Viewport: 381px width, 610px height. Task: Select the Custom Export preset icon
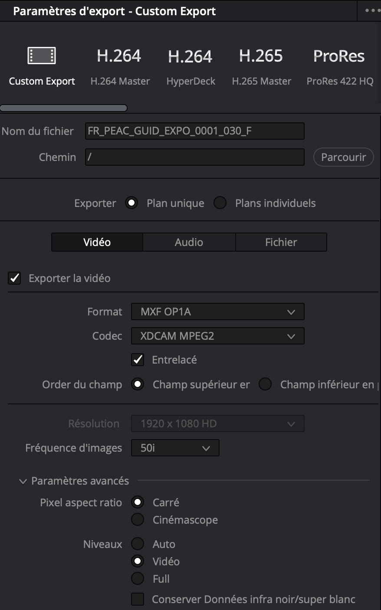tap(42, 56)
